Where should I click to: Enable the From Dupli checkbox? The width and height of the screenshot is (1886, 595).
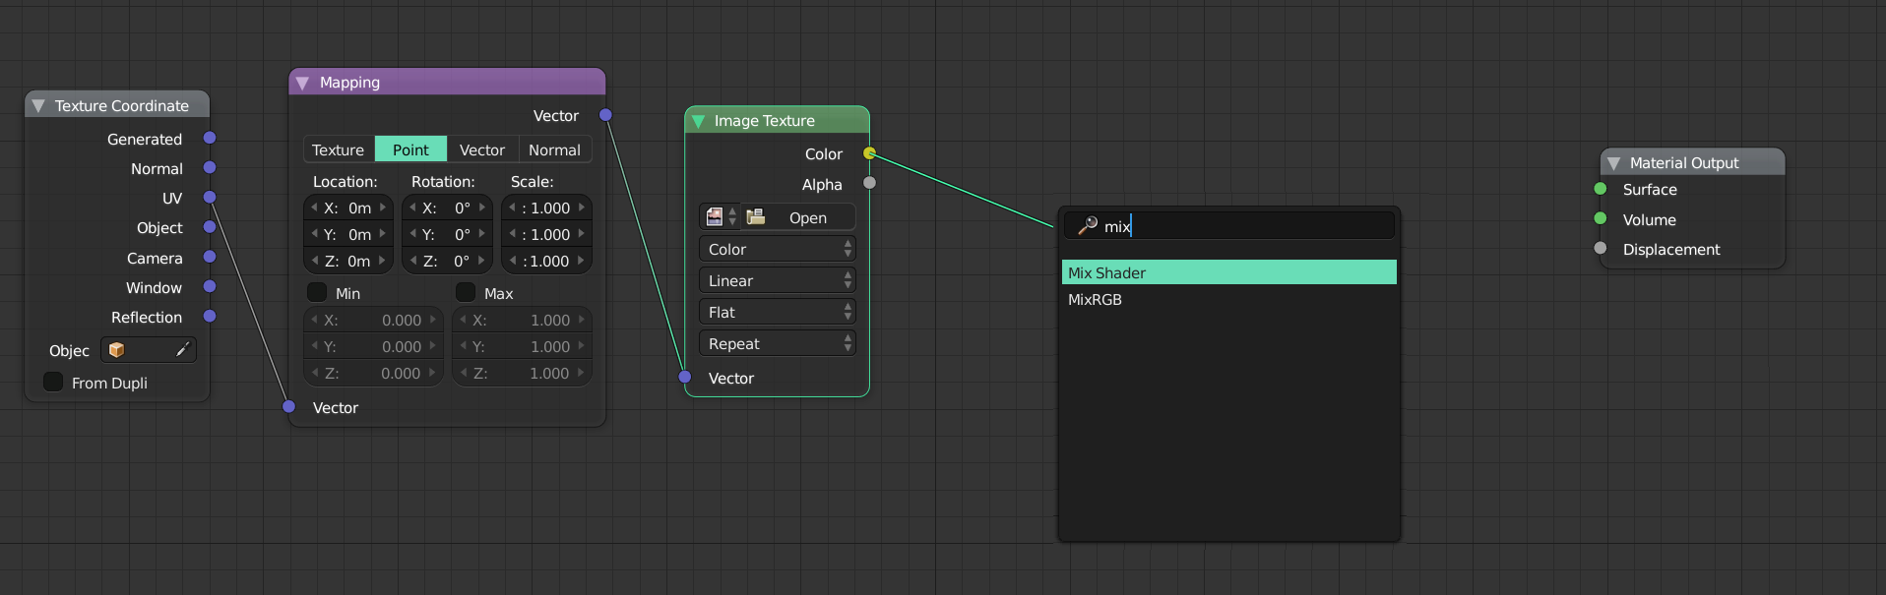pyautogui.click(x=53, y=382)
